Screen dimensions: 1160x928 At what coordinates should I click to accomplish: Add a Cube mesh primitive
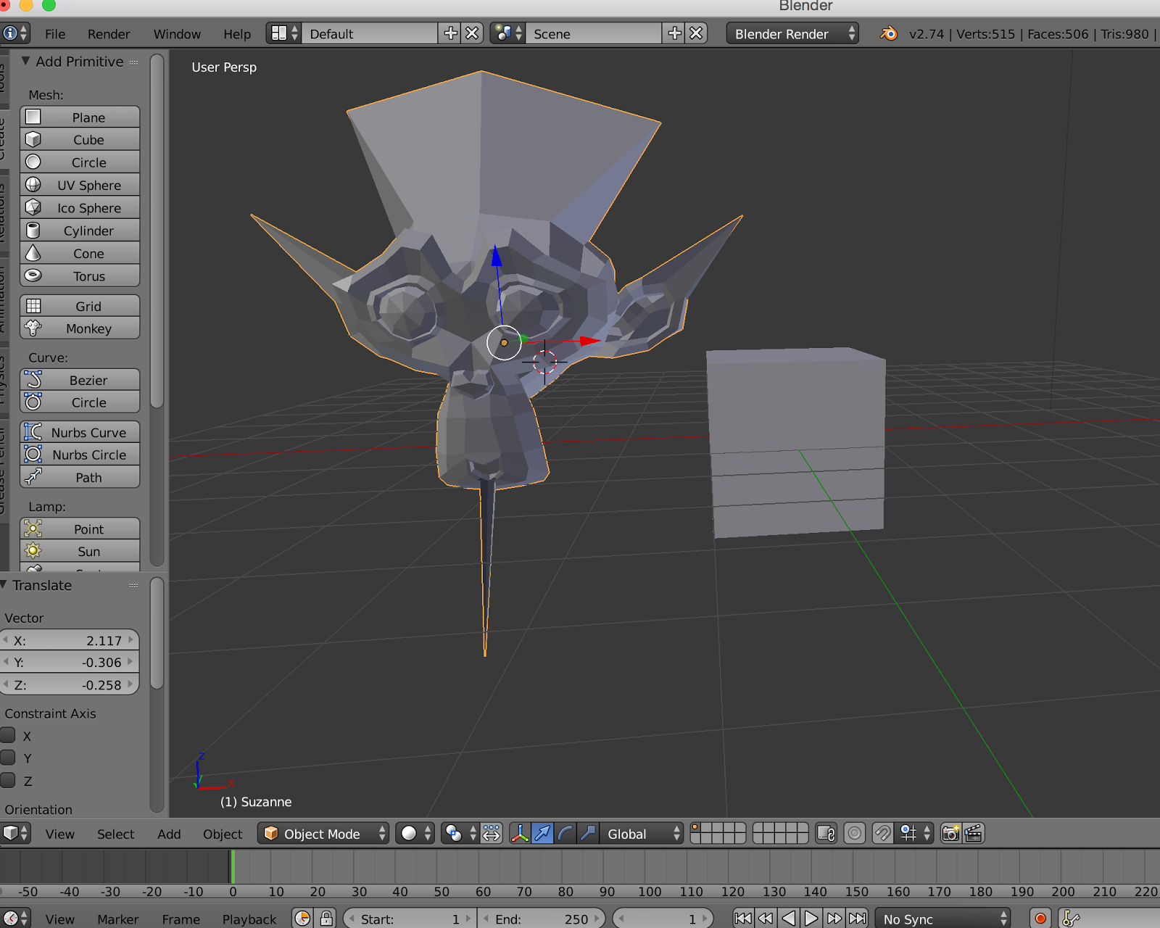80,140
